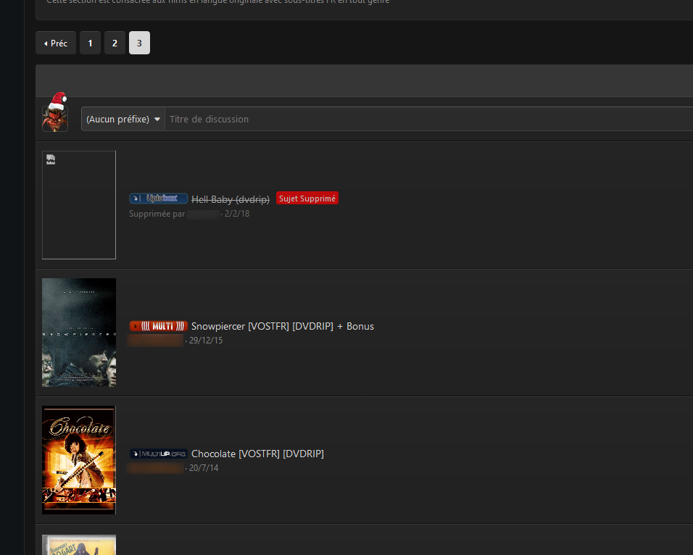Click the red MULTI prefix badge

pos(159,326)
